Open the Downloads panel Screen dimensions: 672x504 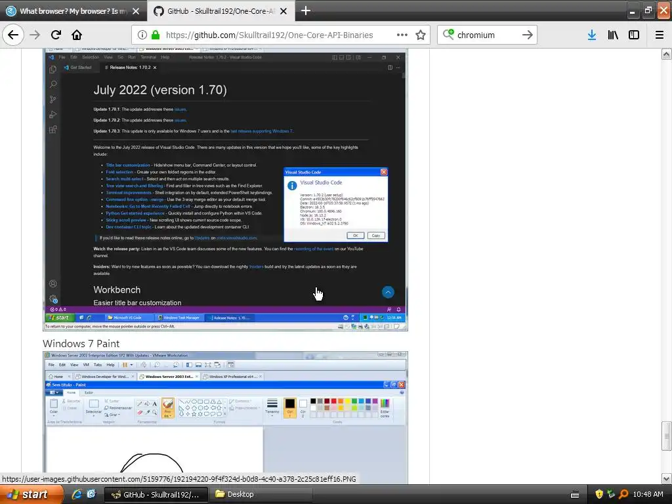[592, 35]
